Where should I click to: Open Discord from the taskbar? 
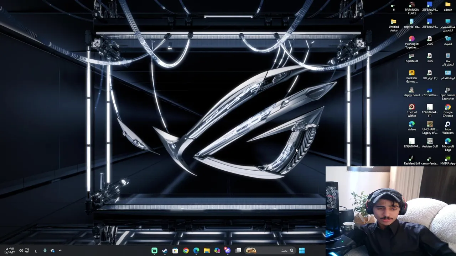pyautogui.click(x=228, y=251)
